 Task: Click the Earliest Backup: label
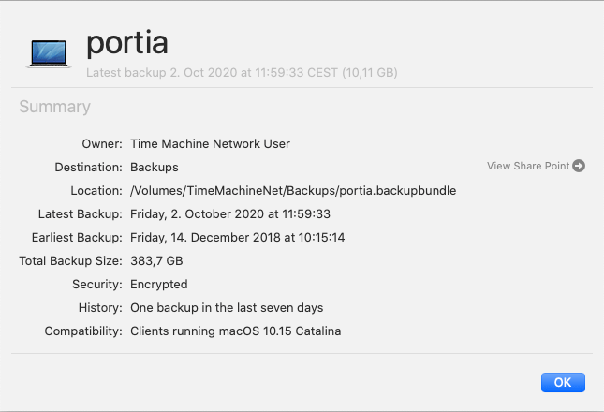tap(77, 238)
